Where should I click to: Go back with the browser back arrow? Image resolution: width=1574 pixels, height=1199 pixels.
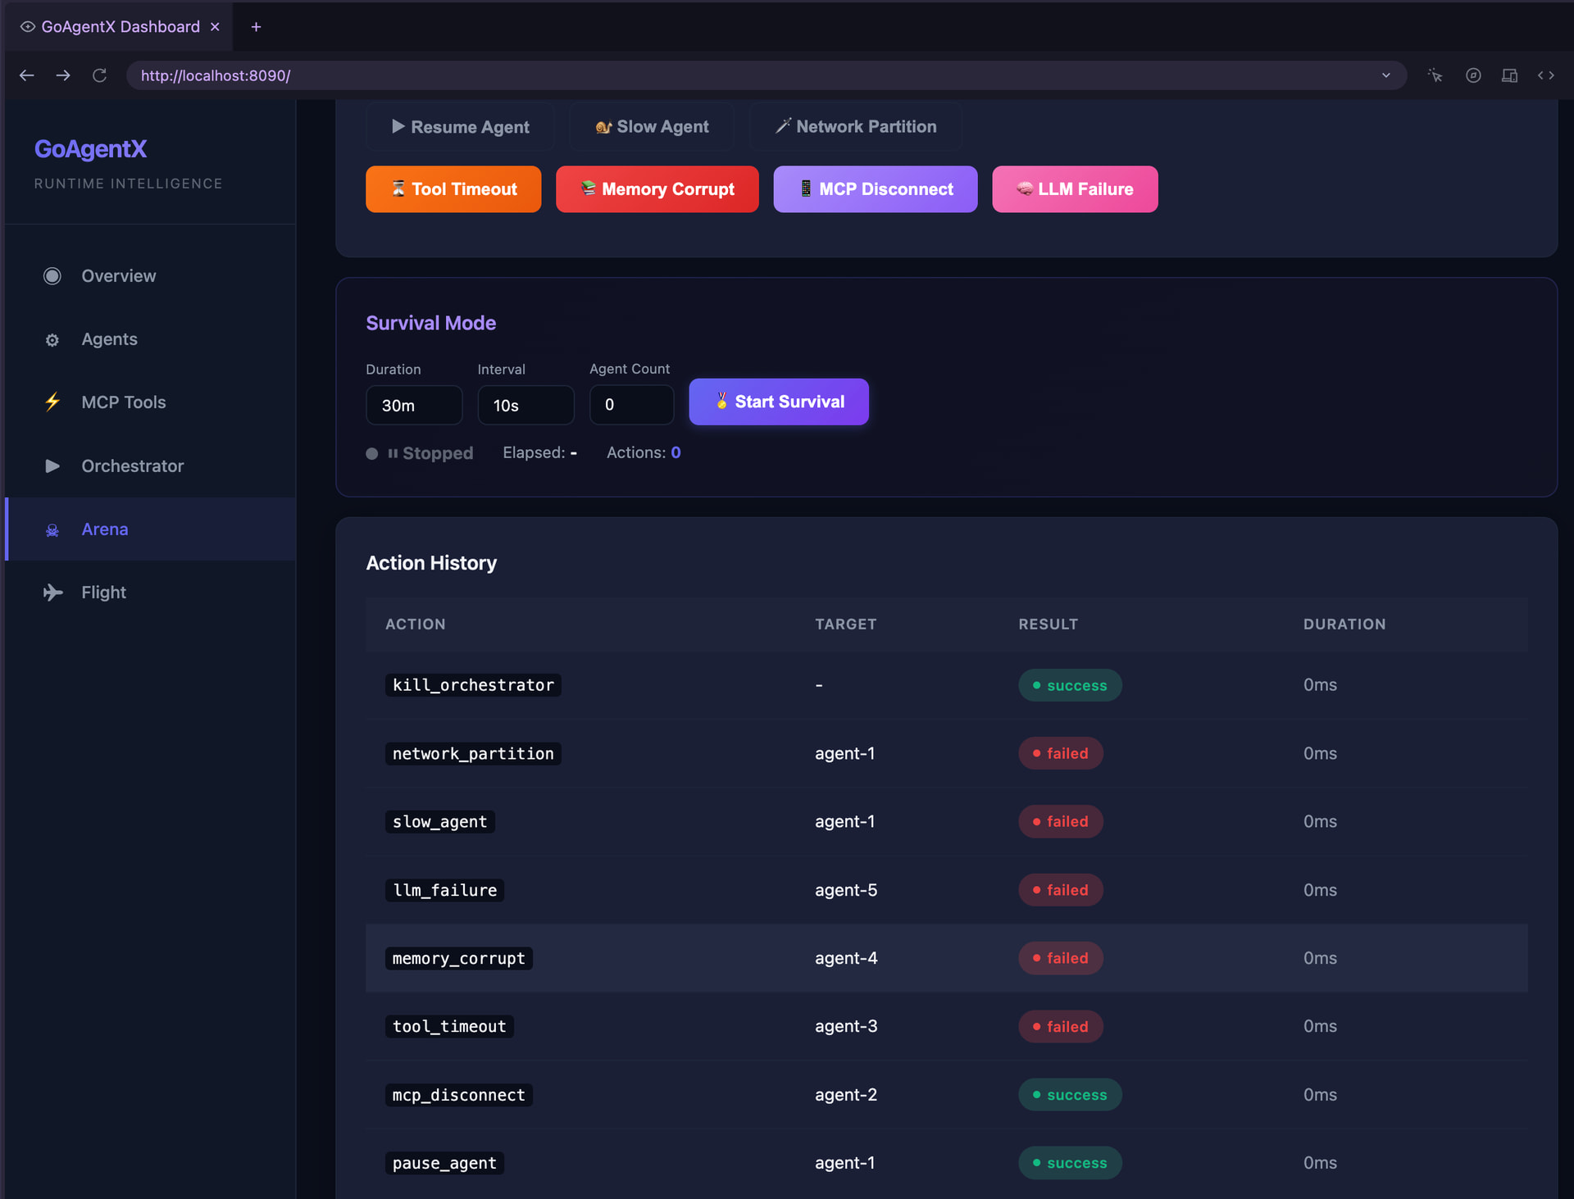coord(26,75)
